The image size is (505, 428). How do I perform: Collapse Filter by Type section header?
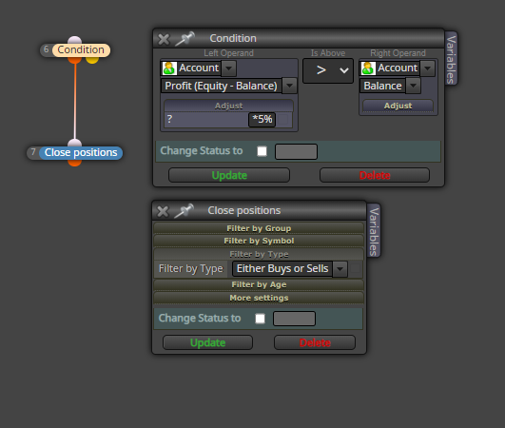259,254
